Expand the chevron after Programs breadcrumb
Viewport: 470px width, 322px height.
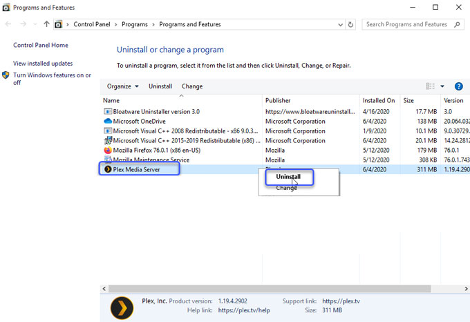(153, 25)
